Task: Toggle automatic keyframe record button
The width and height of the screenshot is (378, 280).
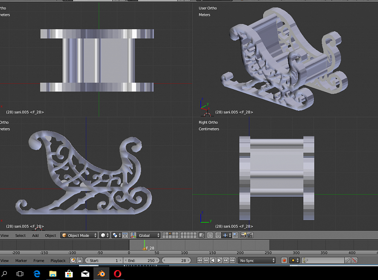Action: [284, 260]
